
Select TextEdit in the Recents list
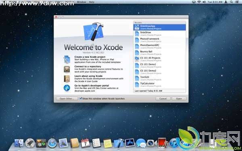(x=160, y=78)
